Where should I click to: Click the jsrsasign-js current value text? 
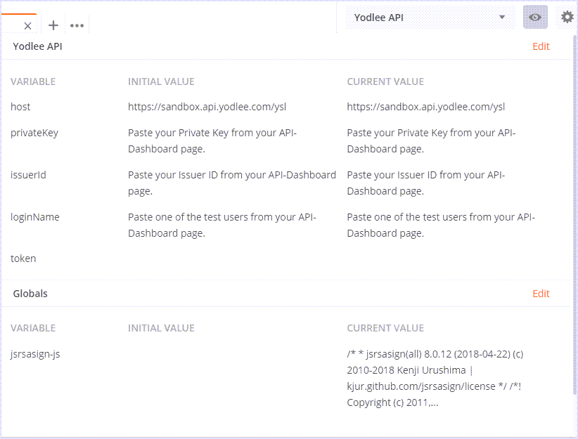point(435,378)
